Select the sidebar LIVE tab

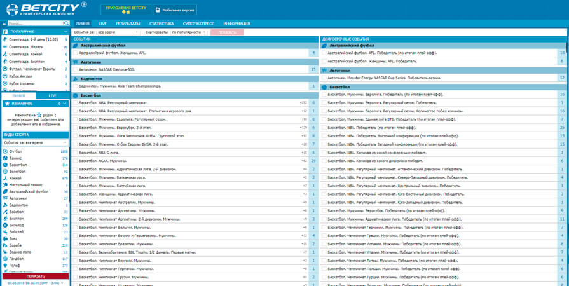(53, 96)
